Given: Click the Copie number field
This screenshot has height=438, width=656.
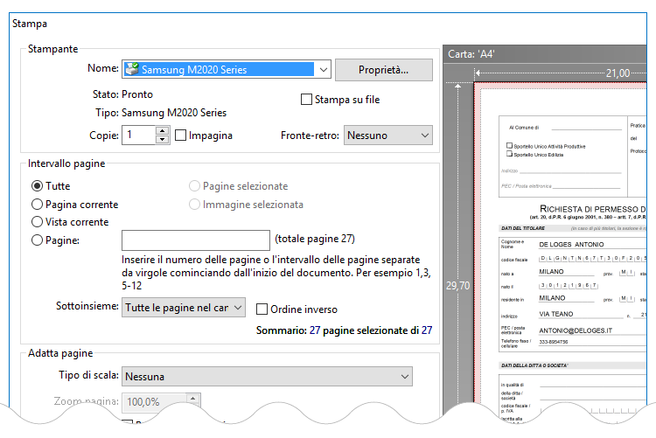Looking at the screenshot, I should point(139,136).
